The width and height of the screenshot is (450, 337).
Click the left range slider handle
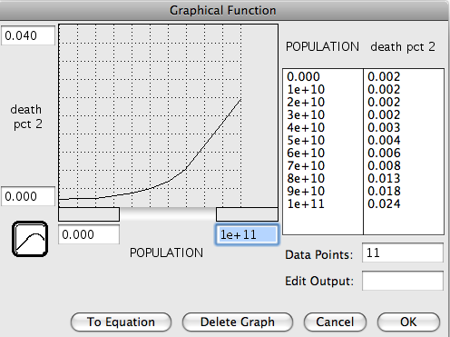click(x=89, y=214)
